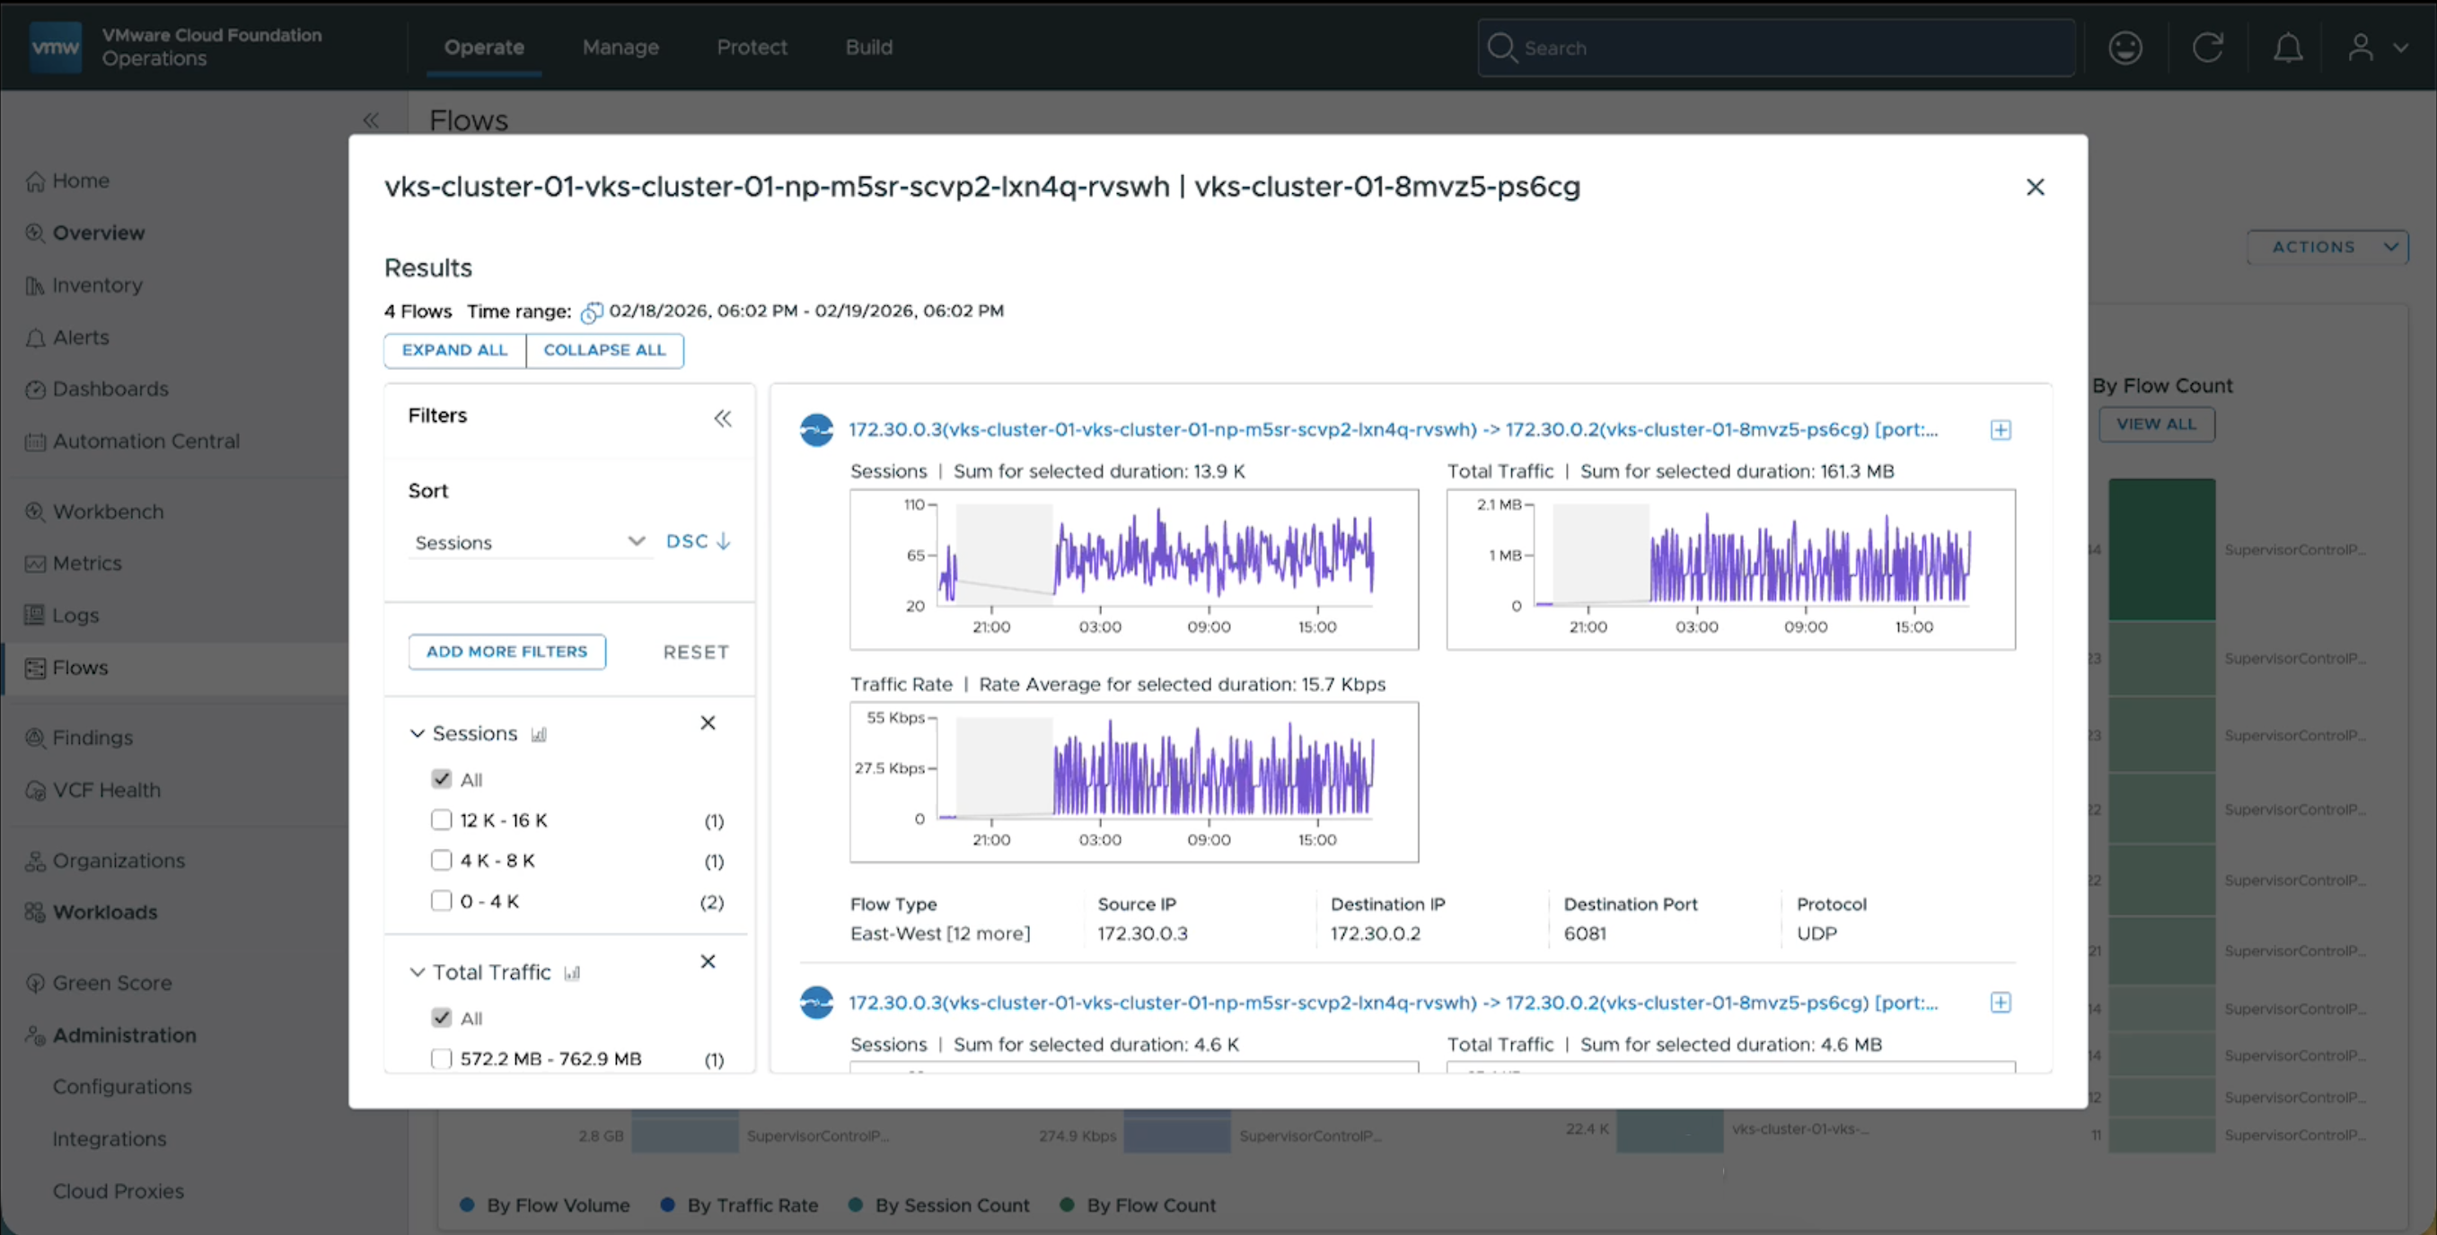
Task: Switch to the Manage tab
Action: pos(620,48)
